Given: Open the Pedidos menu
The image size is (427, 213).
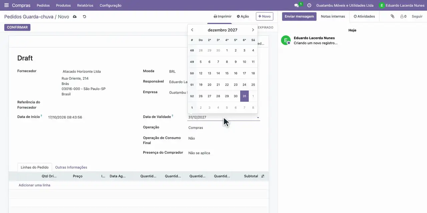Looking at the screenshot, I should 43,5.
